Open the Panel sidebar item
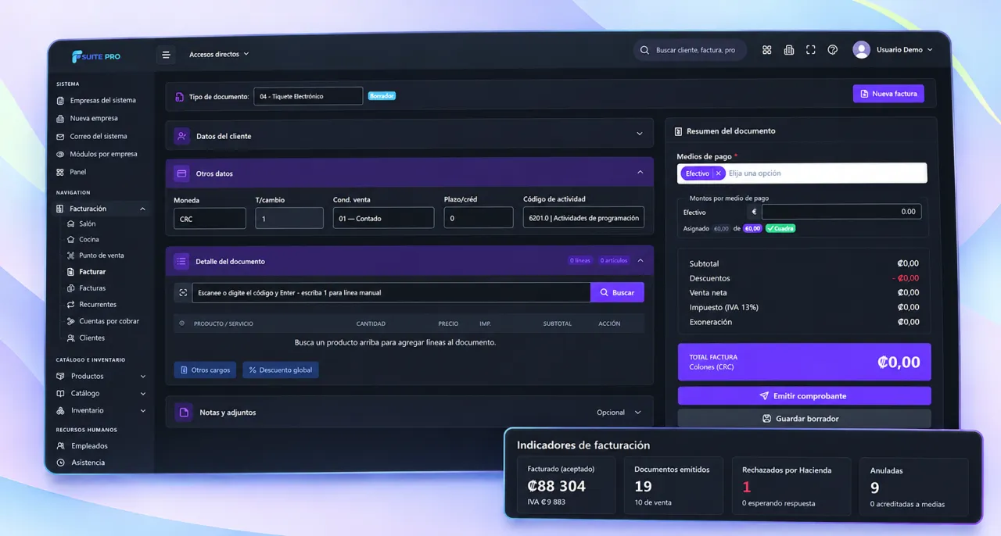Viewport: 1001px width, 536px height. point(72,172)
